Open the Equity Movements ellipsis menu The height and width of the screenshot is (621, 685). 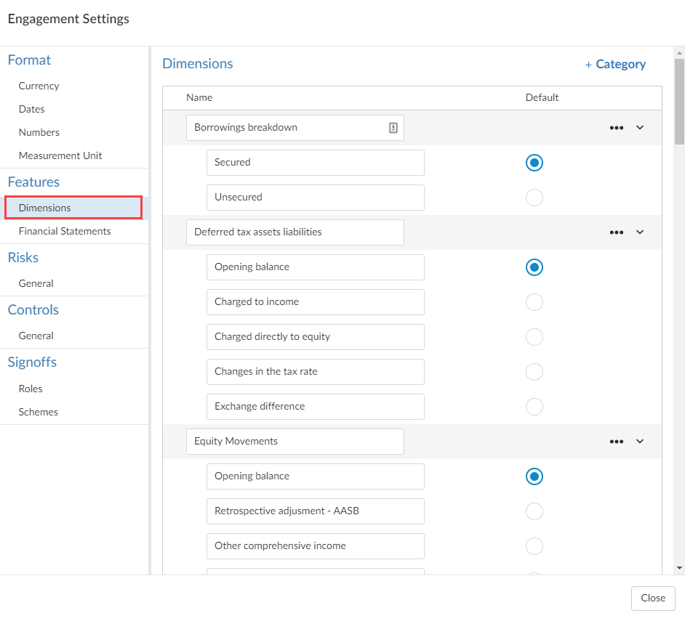[617, 442]
